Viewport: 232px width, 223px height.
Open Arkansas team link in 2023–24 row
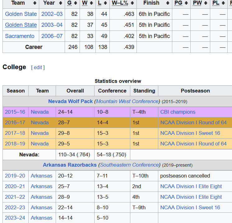(42, 218)
